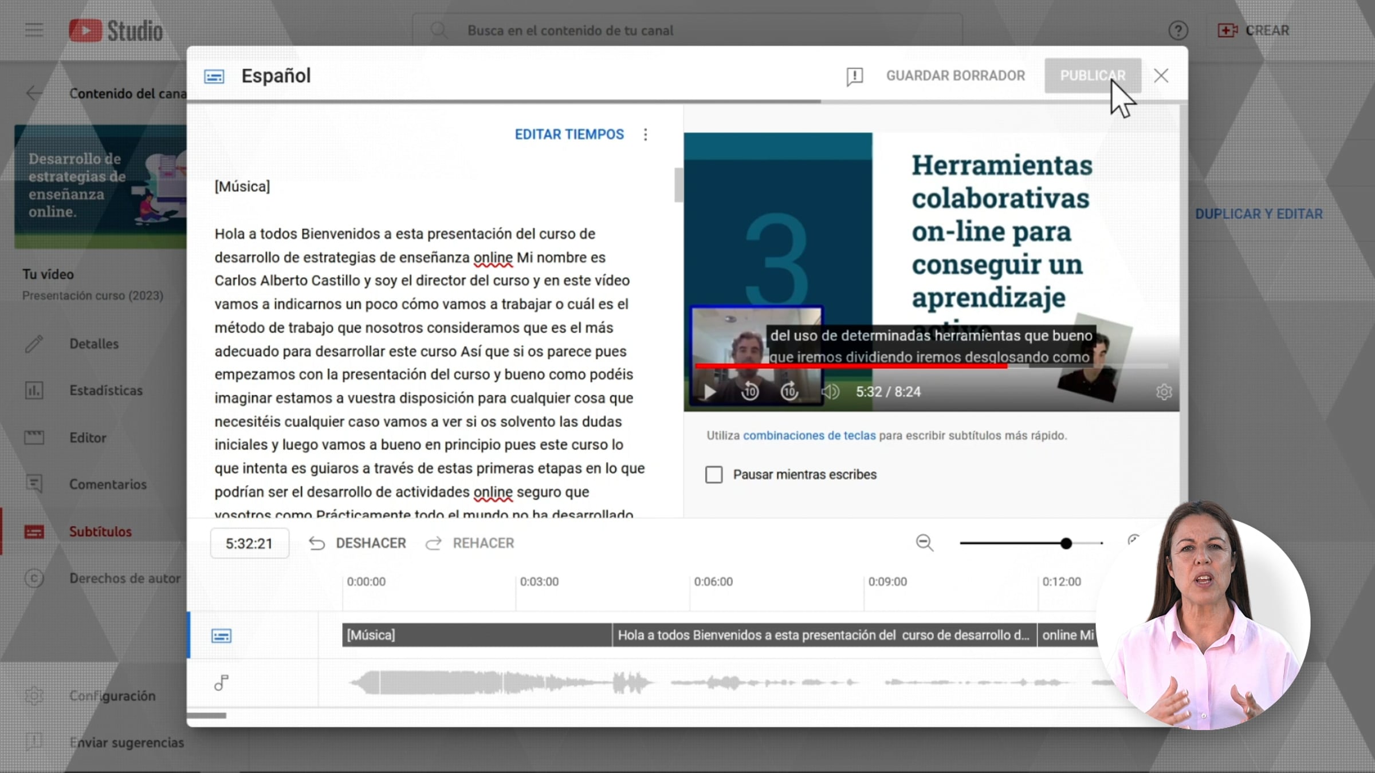The width and height of the screenshot is (1375, 773).
Task: Open the hamburger menu beside YouTube Studio
Action: point(34,30)
